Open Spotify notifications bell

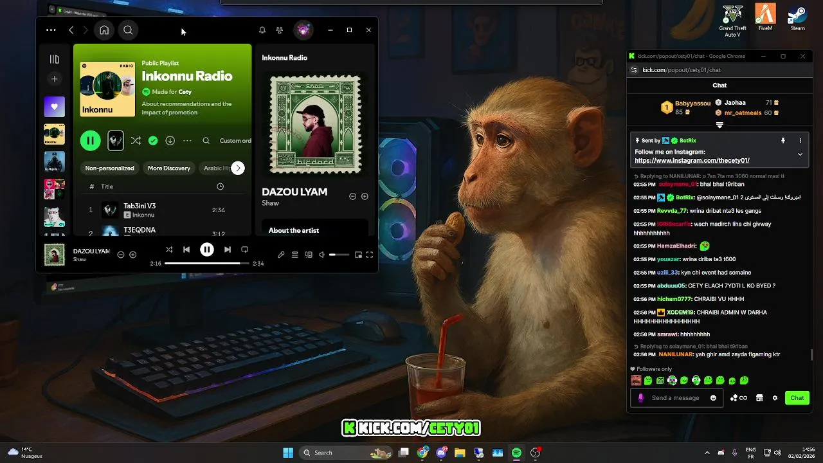tap(262, 30)
